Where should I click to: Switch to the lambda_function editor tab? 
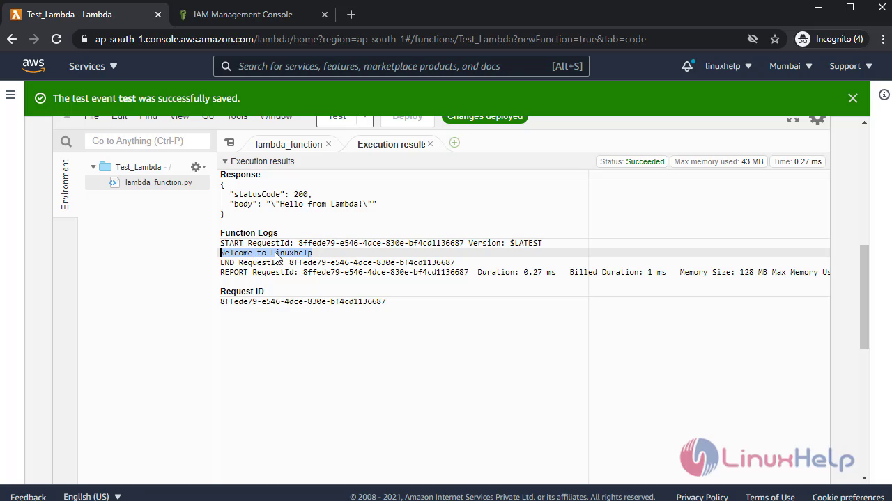click(289, 144)
